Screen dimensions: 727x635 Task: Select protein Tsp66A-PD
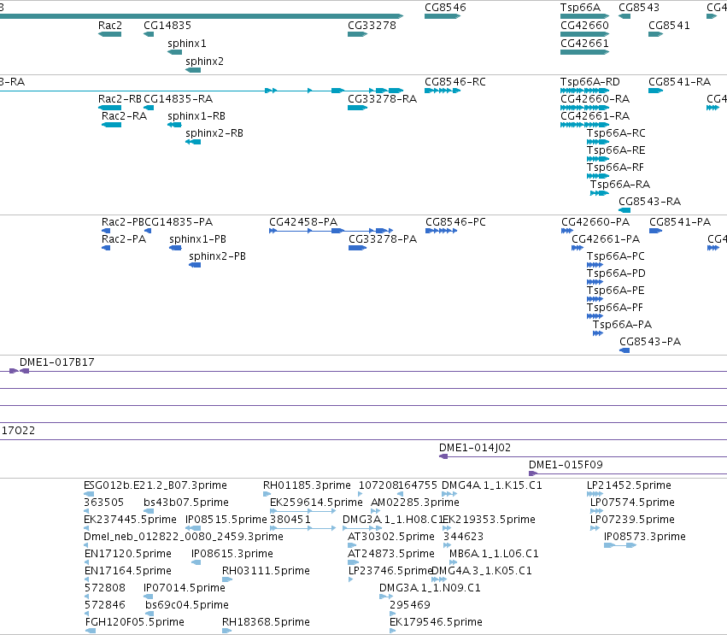[x=595, y=282]
